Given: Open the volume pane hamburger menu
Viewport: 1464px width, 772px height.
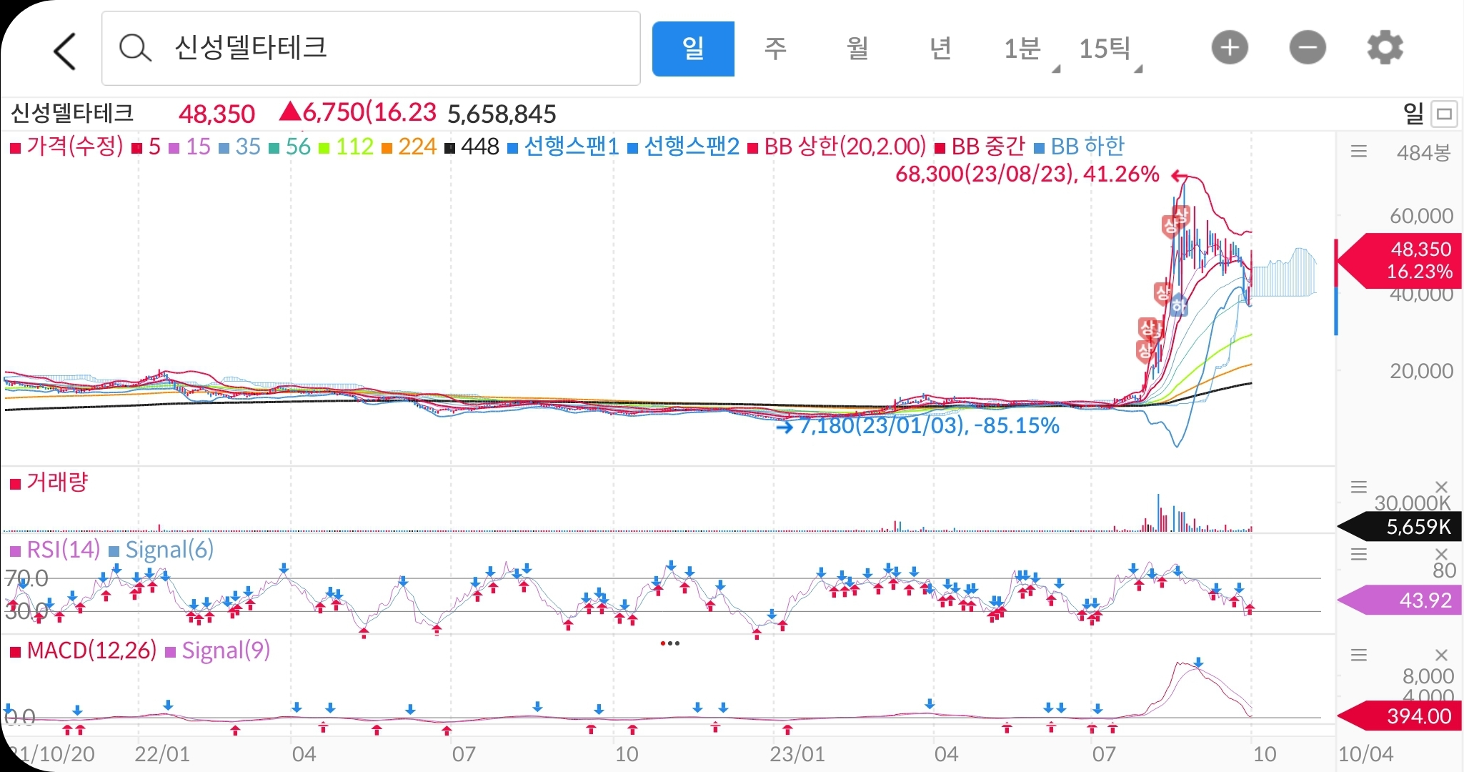Looking at the screenshot, I should click(1359, 488).
